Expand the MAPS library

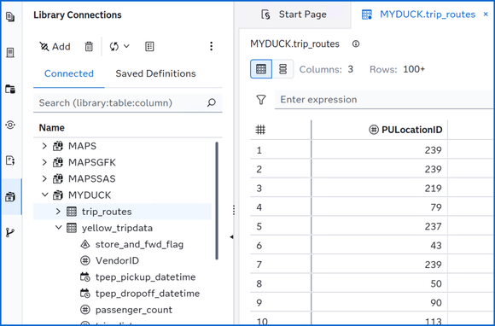[x=44, y=146]
